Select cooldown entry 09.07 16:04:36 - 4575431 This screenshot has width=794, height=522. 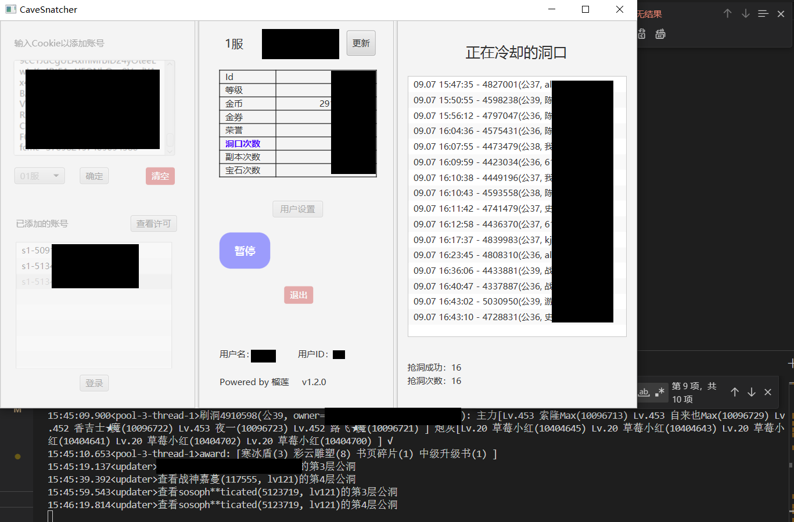(517, 130)
